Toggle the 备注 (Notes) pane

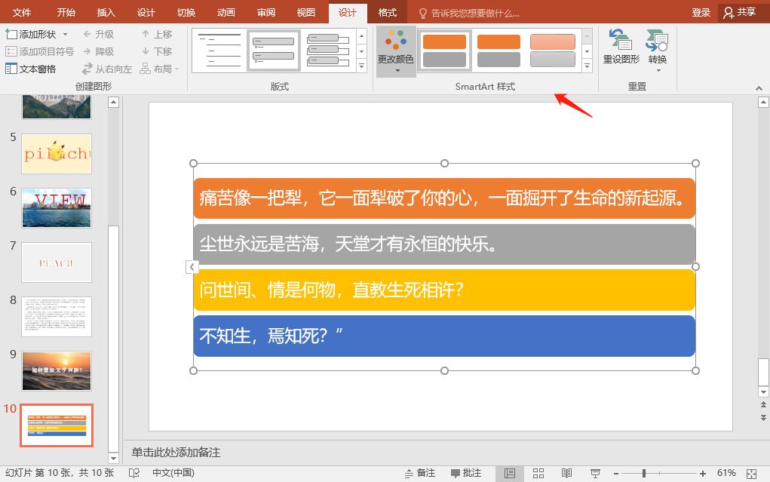pyautogui.click(x=420, y=472)
